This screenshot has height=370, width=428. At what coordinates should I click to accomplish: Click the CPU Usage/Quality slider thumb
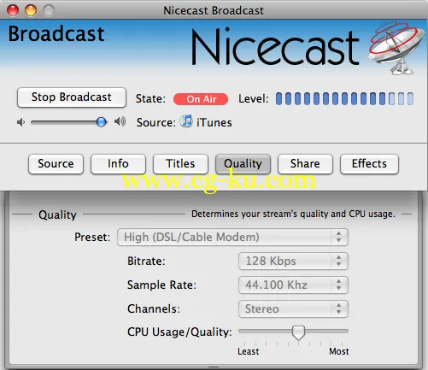click(298, 332)
